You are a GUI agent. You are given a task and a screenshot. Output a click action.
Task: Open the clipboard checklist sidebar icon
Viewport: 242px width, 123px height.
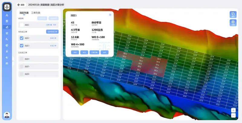(7, 21)
